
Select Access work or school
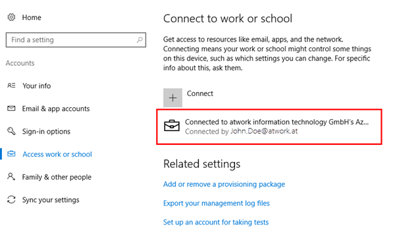[57, 154]
